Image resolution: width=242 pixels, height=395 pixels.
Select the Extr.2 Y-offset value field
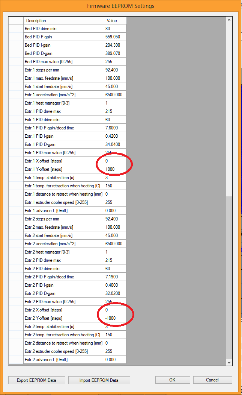tap(115, 318)
